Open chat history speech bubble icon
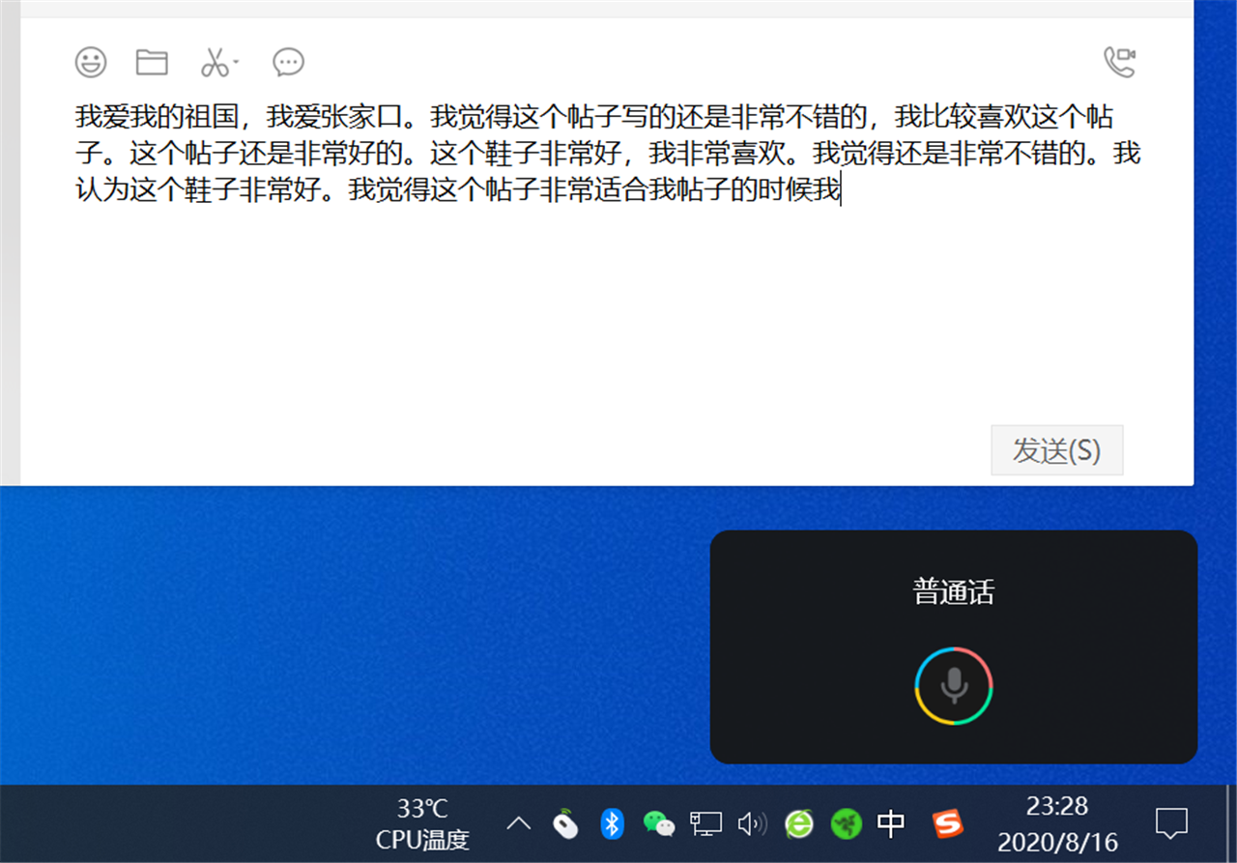This screenshot has width=1237, height=863. 288,63
